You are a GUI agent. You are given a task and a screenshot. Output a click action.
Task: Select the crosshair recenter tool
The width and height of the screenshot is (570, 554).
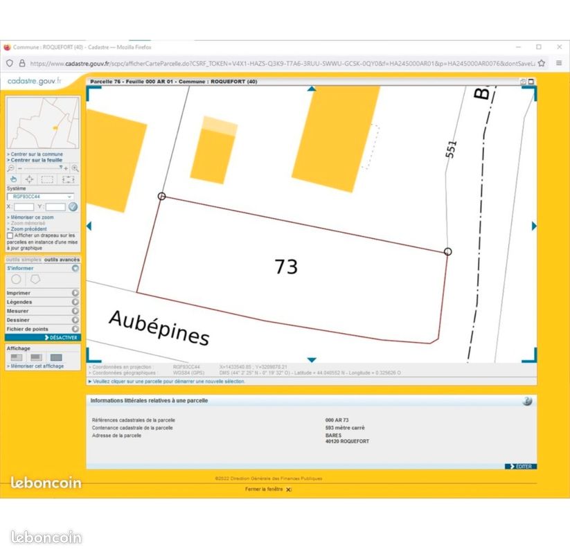pyautogui.click(x=30, y=179)
